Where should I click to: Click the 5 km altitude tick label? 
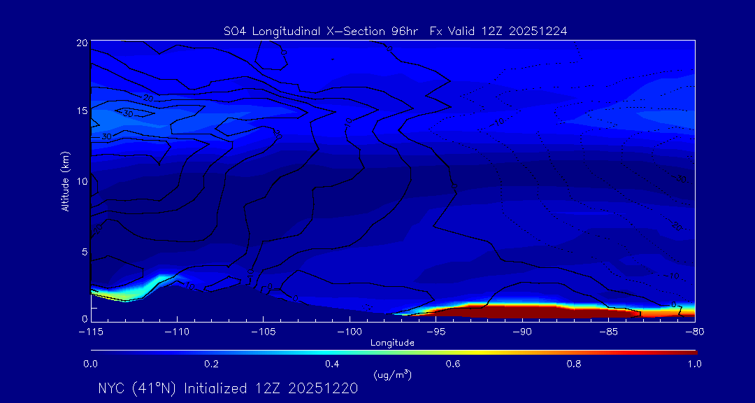(x=84, y=252)
